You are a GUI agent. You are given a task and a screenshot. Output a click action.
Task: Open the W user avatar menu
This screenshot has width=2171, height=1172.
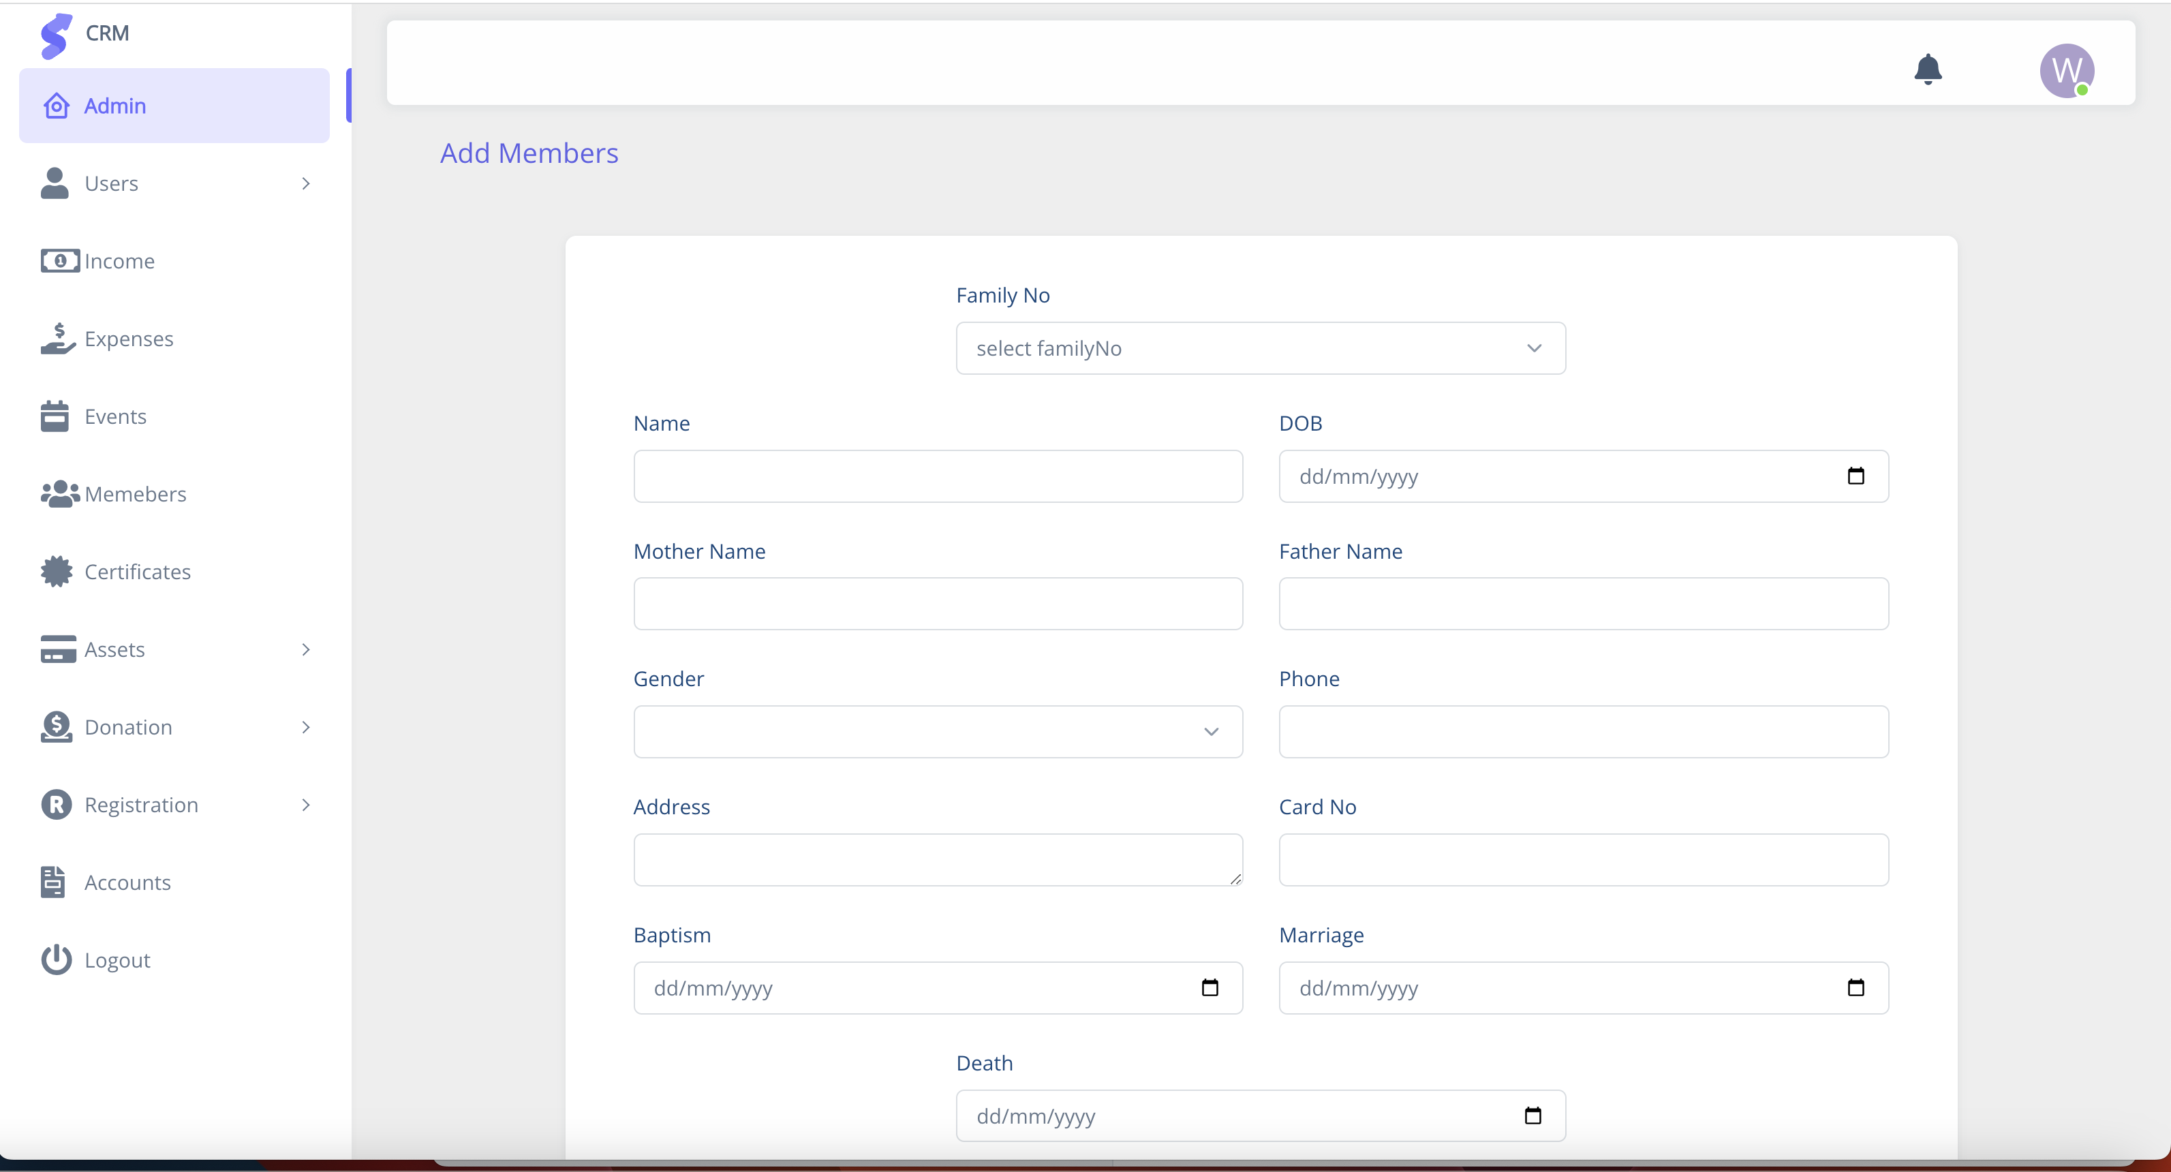tap(2065, 71)
